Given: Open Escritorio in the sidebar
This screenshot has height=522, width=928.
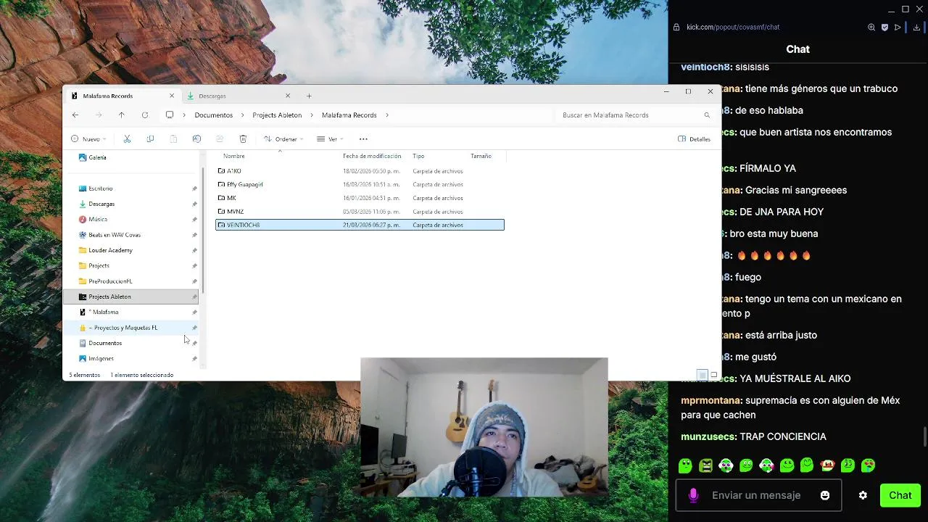Looking at the screenshot, I should coord(100,188).
